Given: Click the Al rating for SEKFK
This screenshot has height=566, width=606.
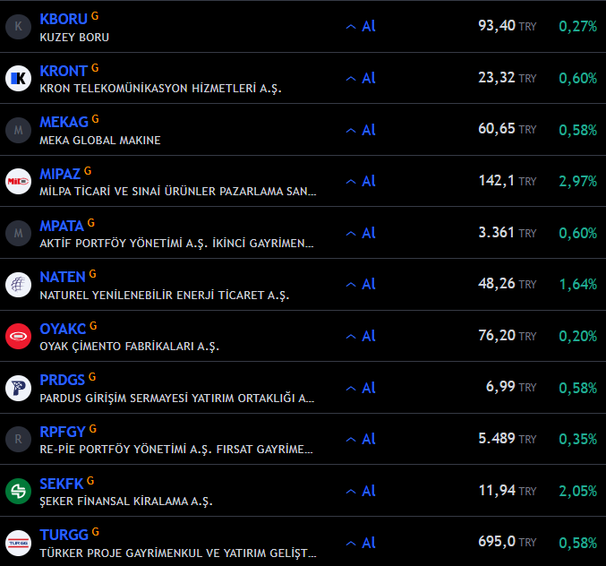Looking at the screenshot, I should coord(361,491).
